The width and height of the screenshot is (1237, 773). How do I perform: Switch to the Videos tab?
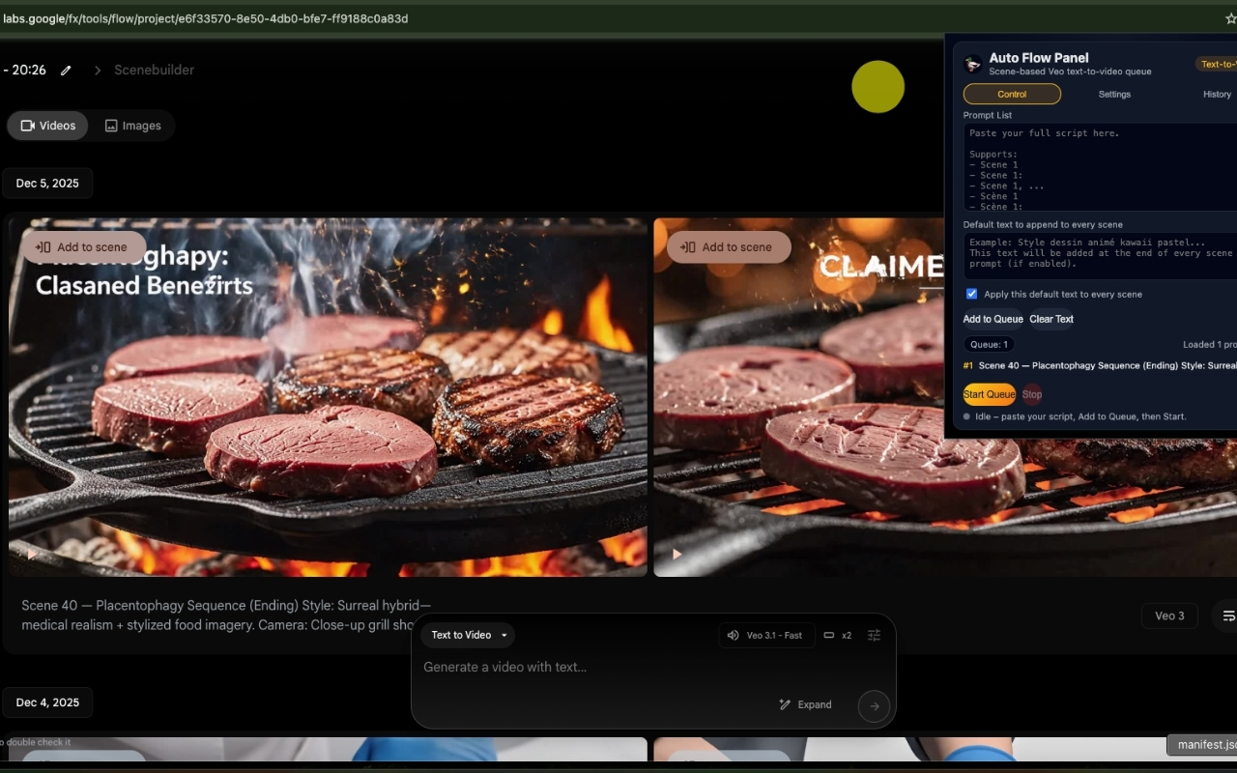point(47,126)
